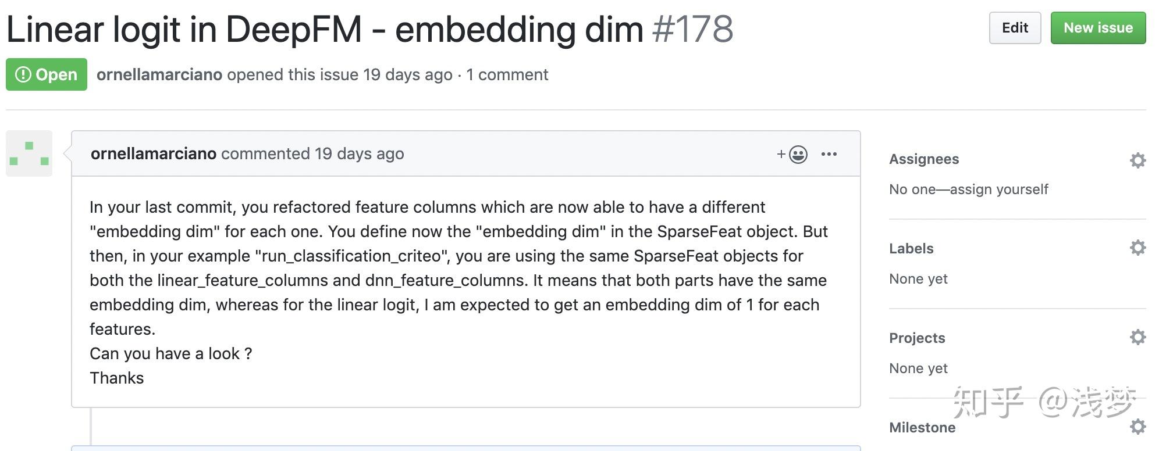
Task: Add a reaction with the smiley icon
Action: [x=792, y=154]
